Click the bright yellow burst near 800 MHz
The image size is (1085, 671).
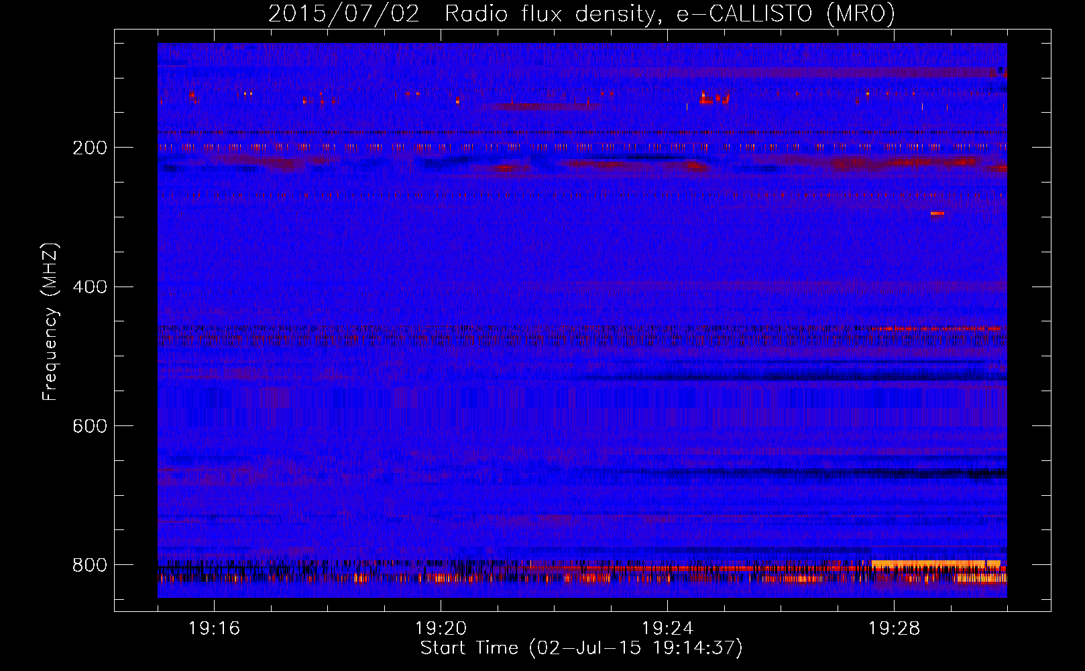pos(936,564)
